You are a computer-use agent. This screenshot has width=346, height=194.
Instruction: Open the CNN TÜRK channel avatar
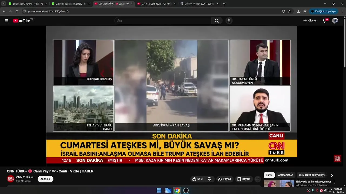(11, 179)
